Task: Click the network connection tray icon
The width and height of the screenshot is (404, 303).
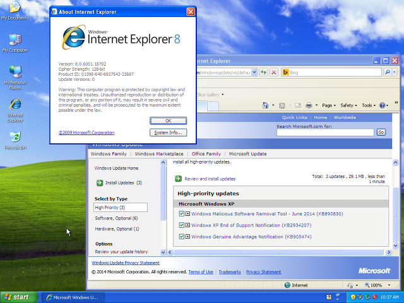Action: coord(367,297)
